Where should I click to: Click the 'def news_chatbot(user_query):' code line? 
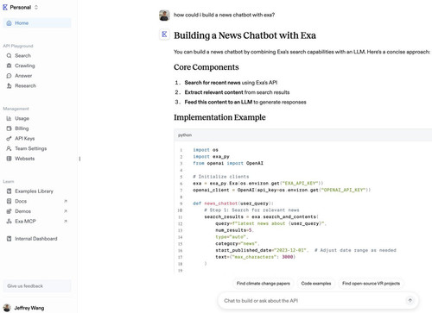pyautogui.click(x=233, y=203)
